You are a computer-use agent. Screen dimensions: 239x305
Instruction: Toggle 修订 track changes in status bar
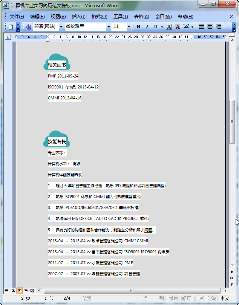186,298
